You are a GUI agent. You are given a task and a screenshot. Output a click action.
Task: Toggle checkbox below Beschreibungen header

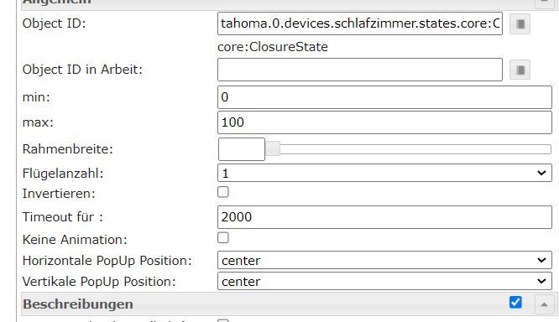pos(223,320)
